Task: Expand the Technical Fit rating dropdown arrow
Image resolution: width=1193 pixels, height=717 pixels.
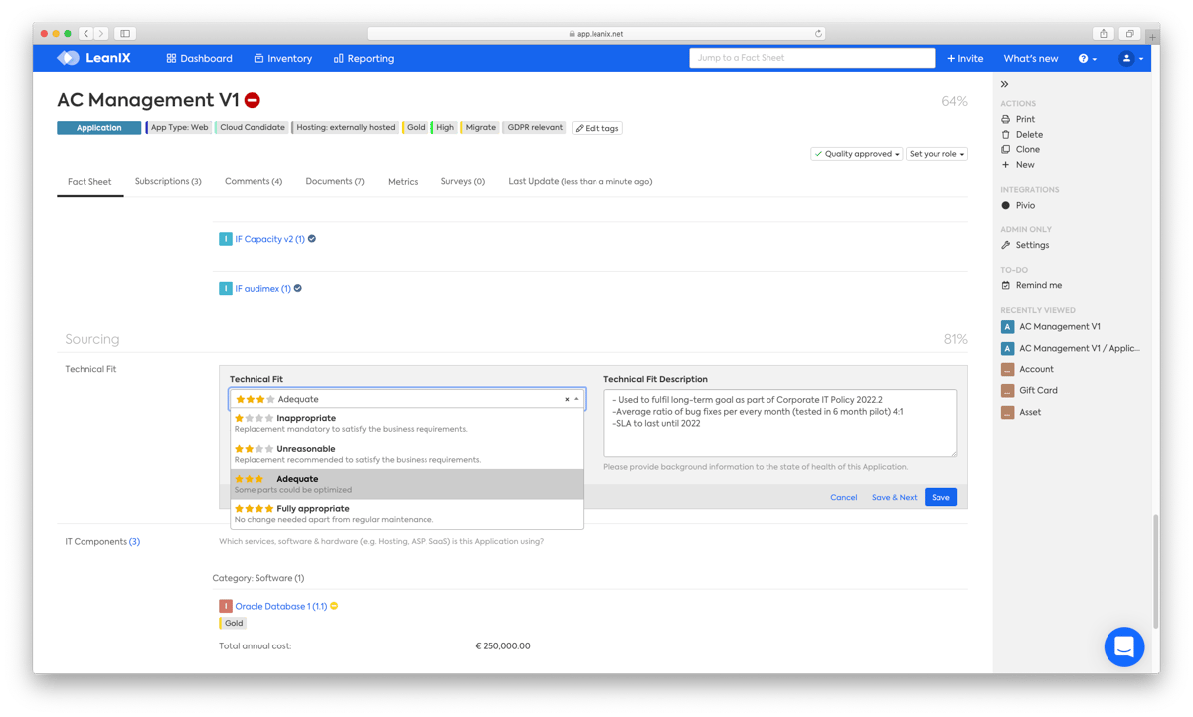Action: click(x=576, y=399)
